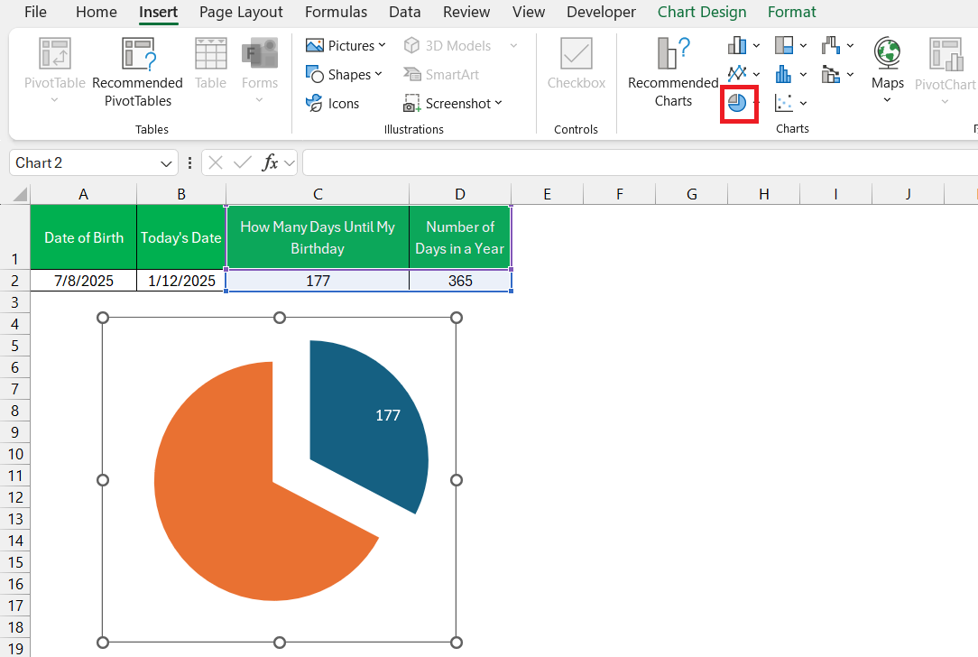
Task: Open the Pictures dropdown
Action: [x=346, y=45]
